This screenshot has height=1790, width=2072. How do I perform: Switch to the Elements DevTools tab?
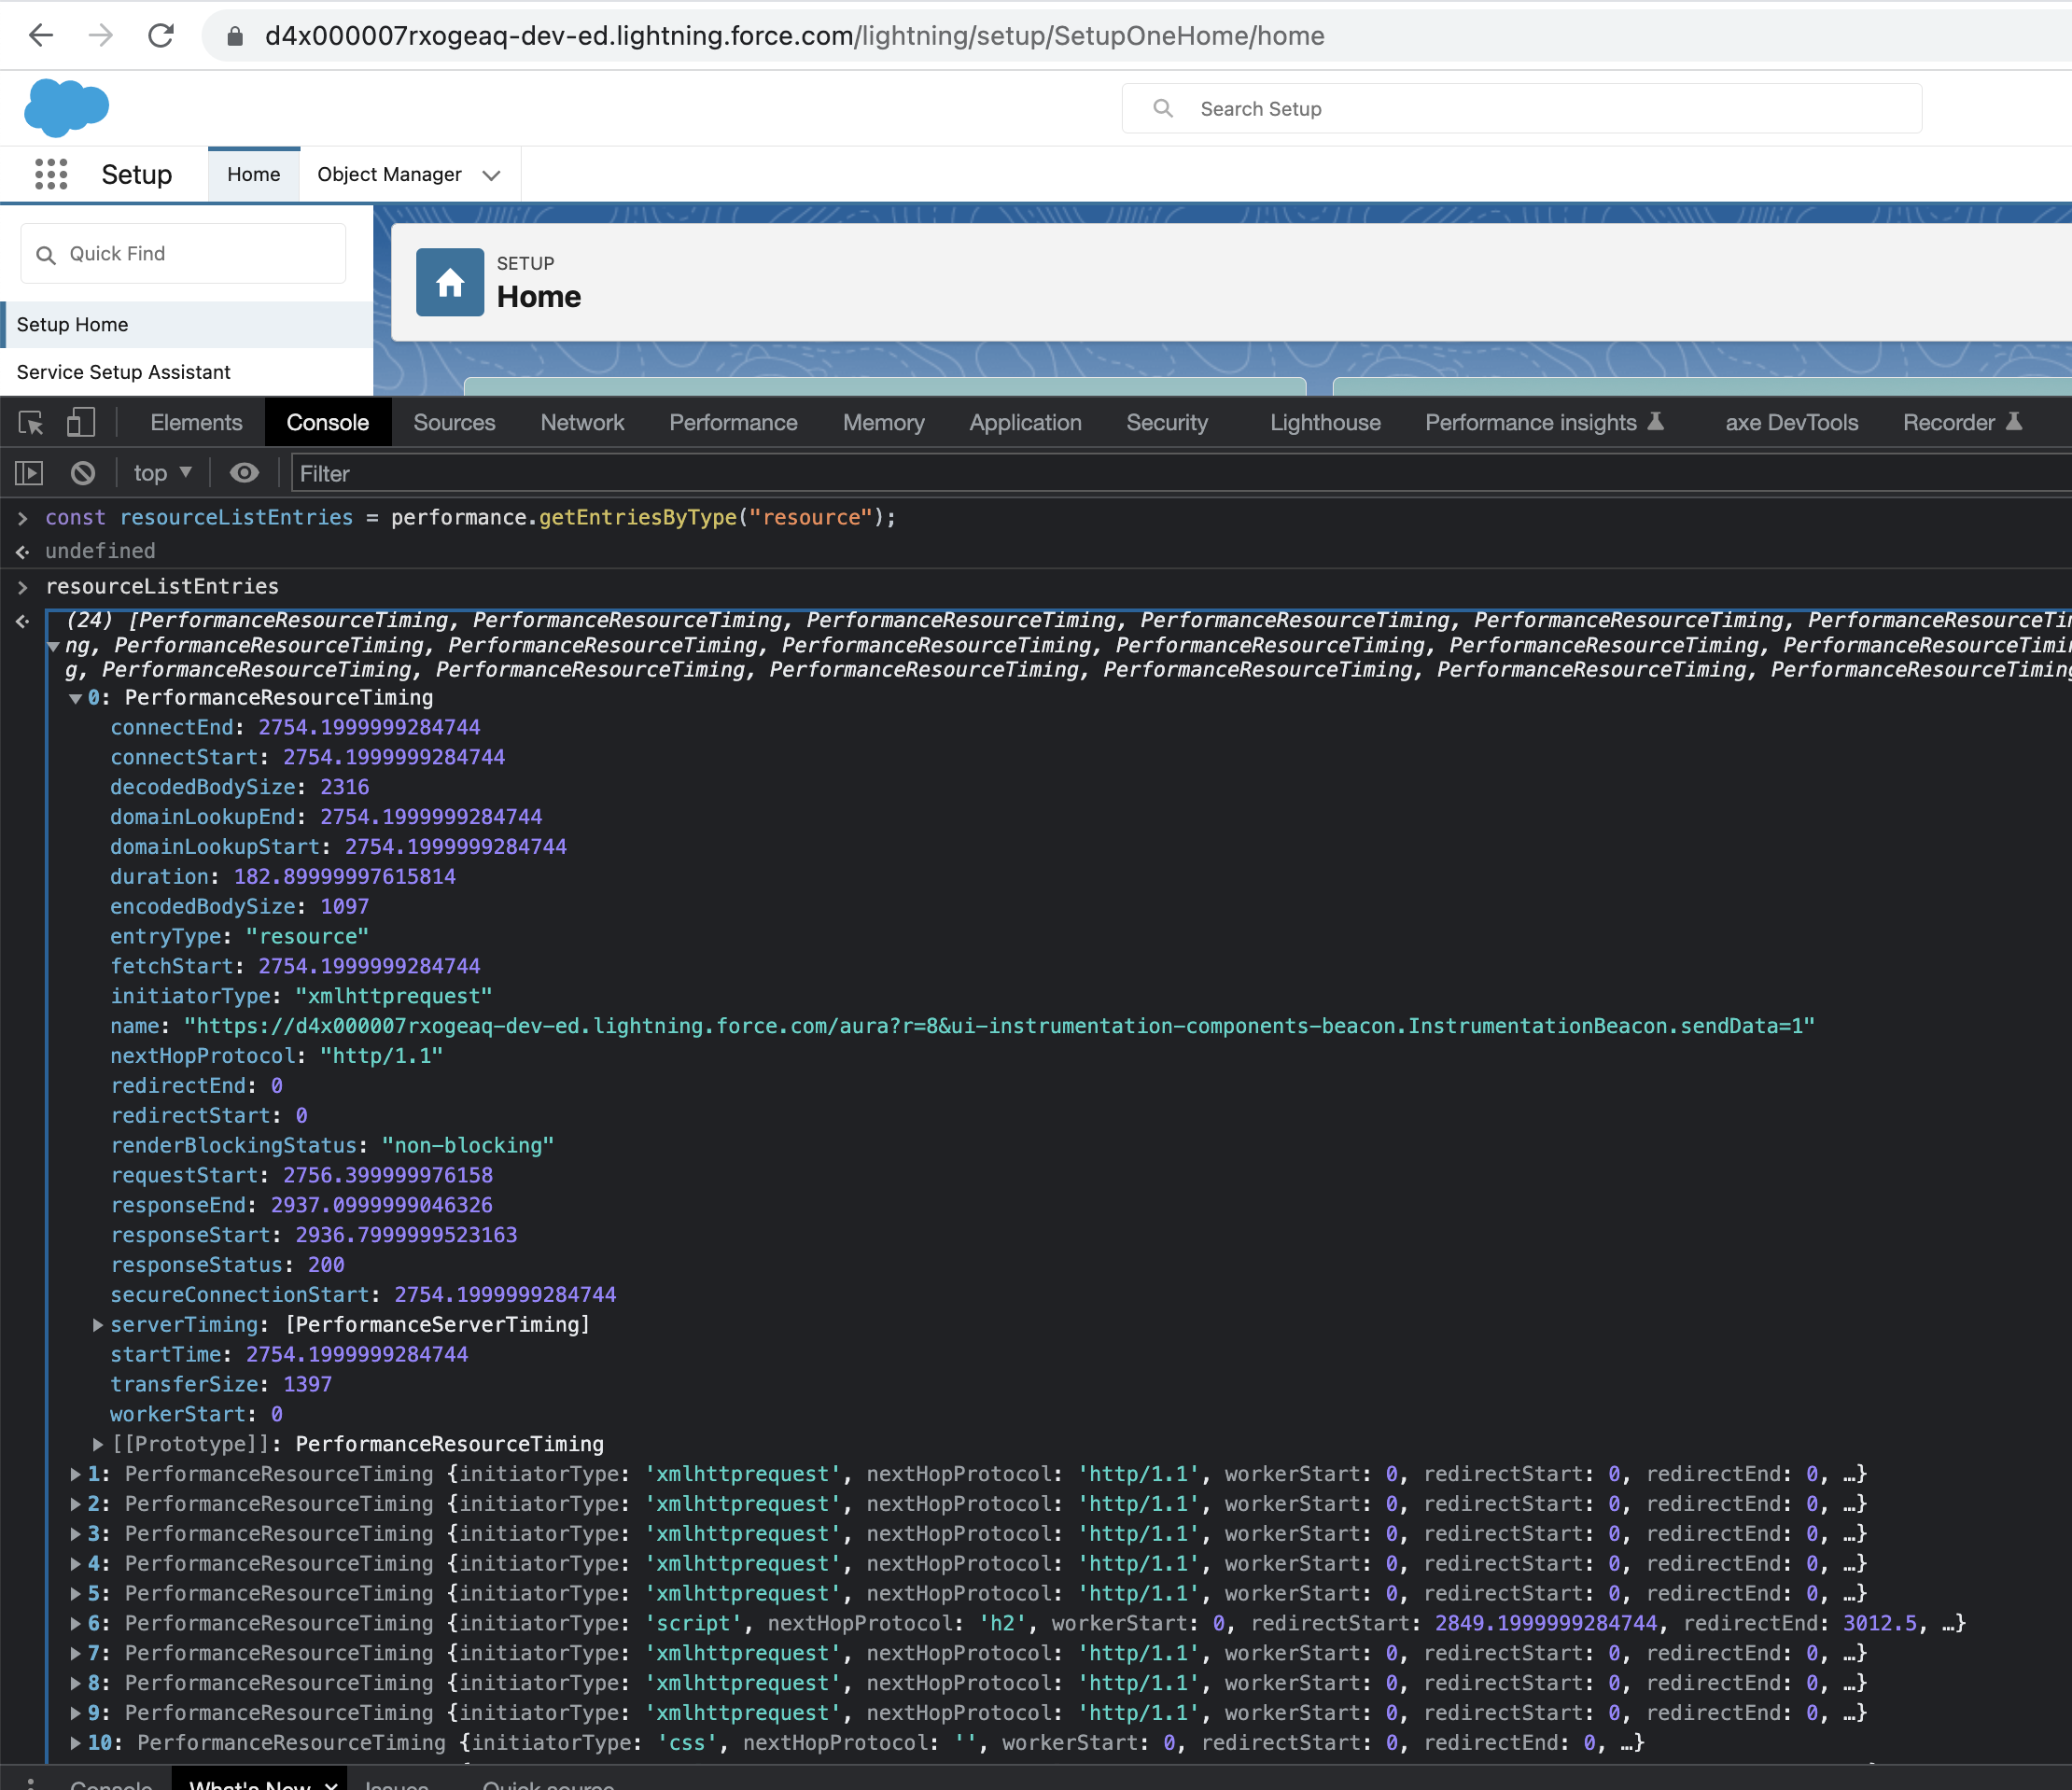pyautogui.click(x=196, y=423)
